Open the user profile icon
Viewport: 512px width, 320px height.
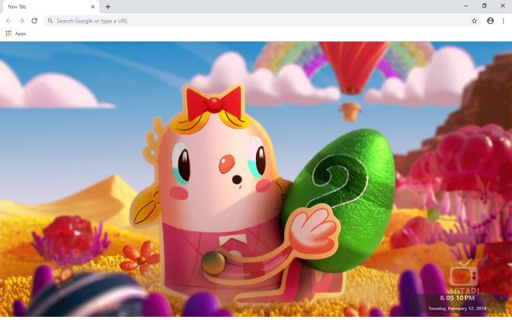pos(490,21)
